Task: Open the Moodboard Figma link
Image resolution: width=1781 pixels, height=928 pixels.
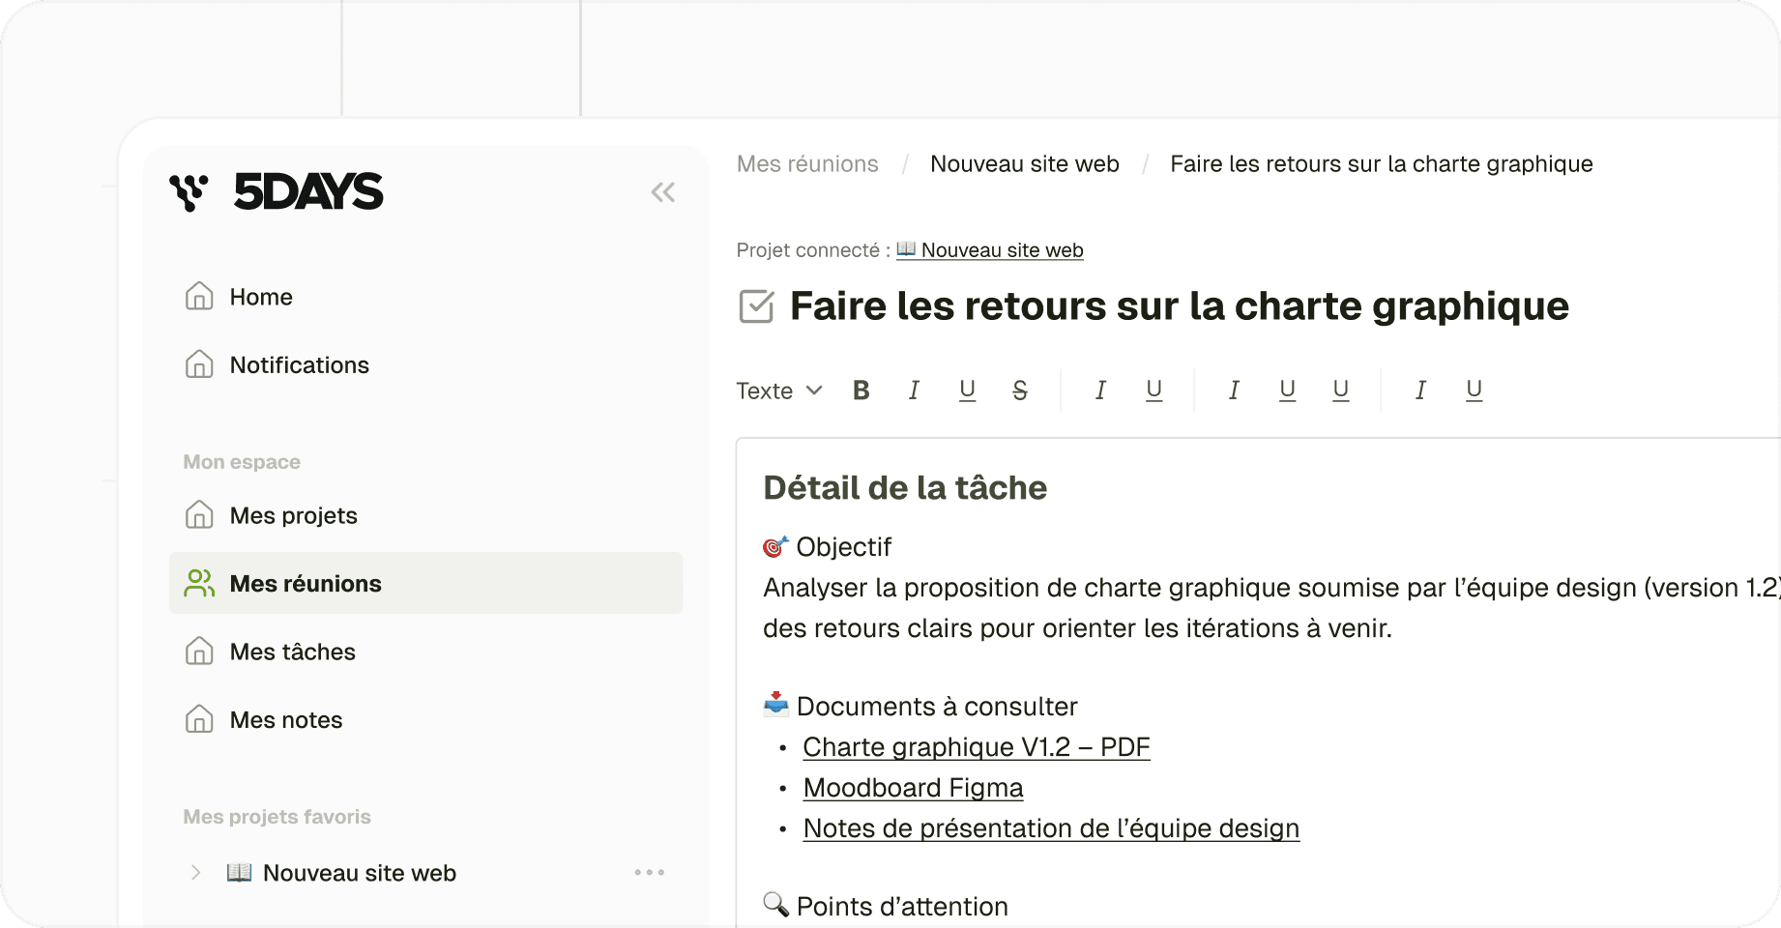Action: (x=913, y=788)
